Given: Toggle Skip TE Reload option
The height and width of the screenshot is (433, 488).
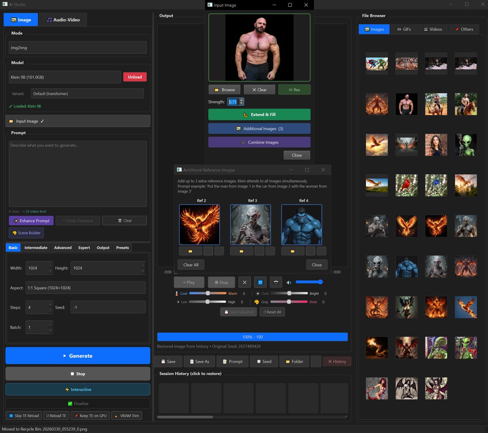Looking at the screenshot, I should coord(24,416).
